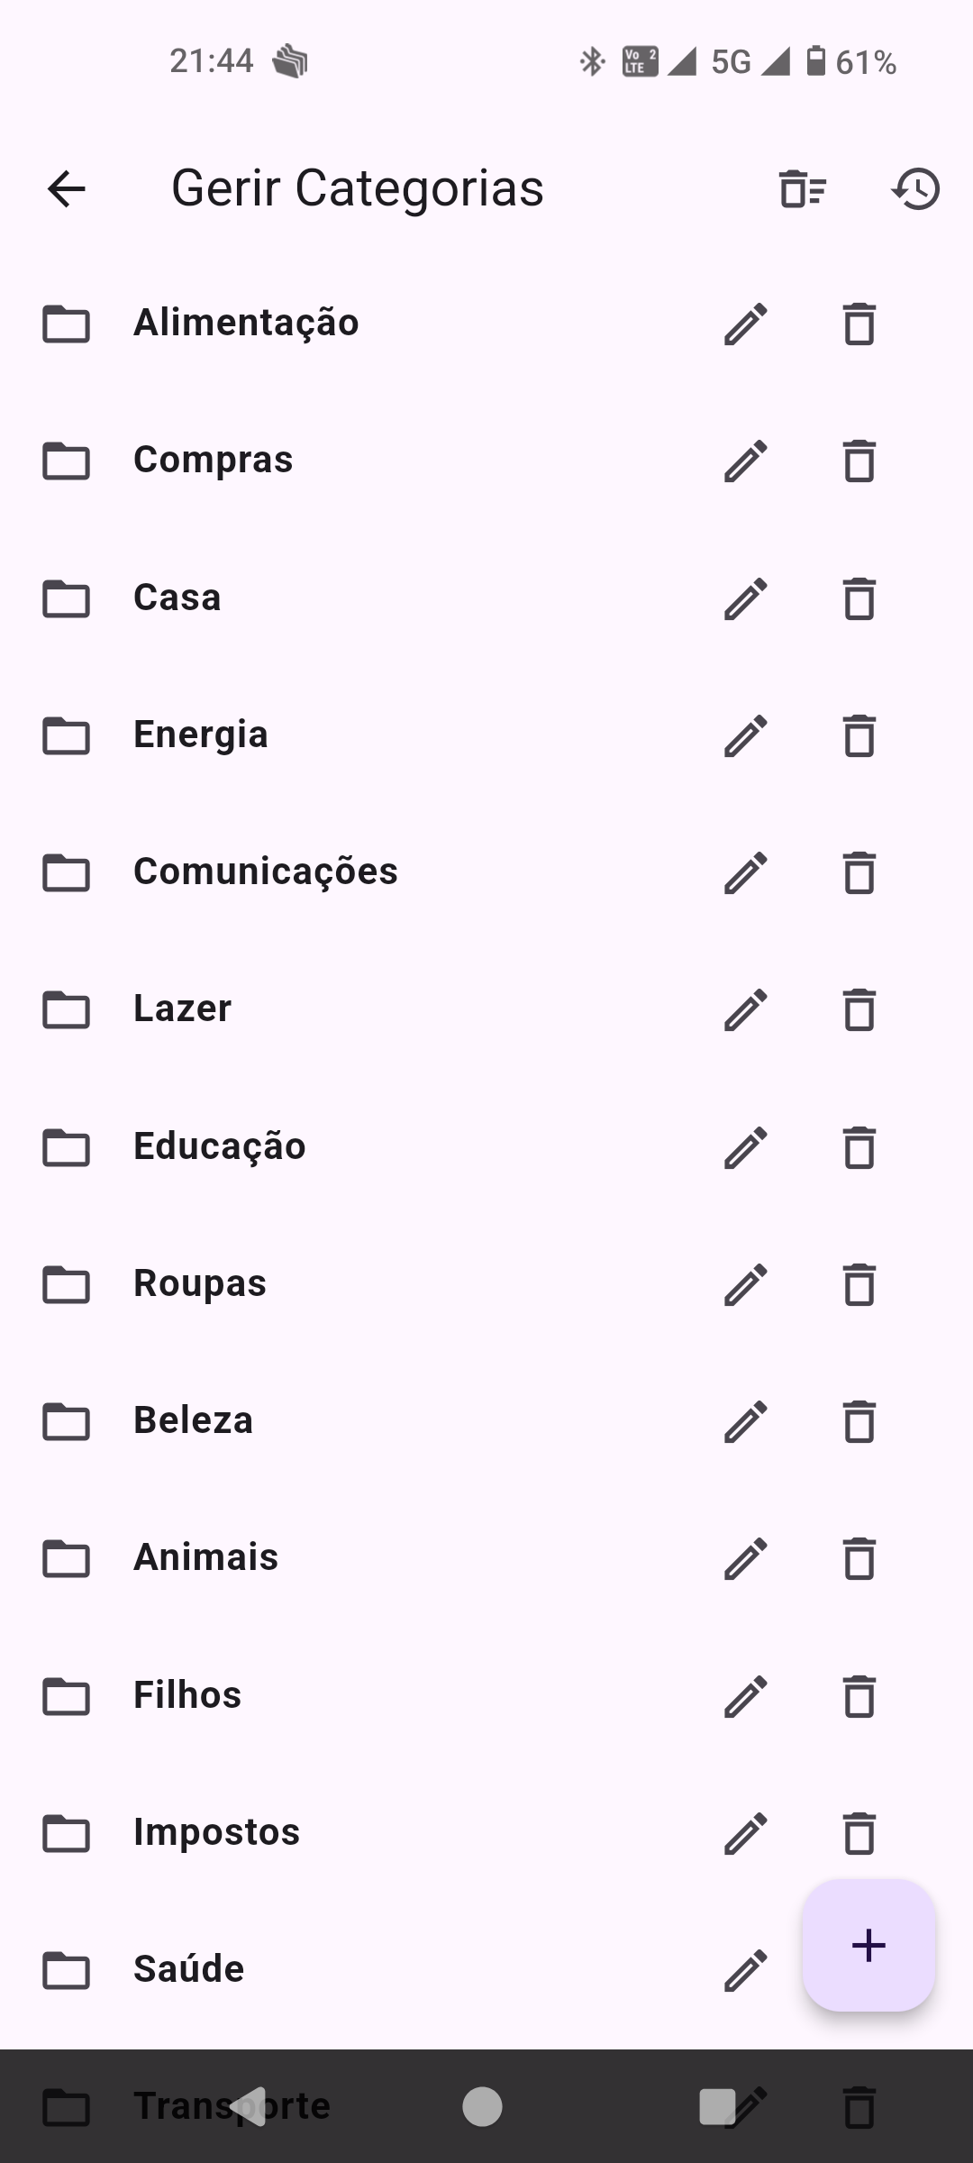Tap the back arrow in the header
Viewport: 973px width, 2163px height.
click(67, 189)
